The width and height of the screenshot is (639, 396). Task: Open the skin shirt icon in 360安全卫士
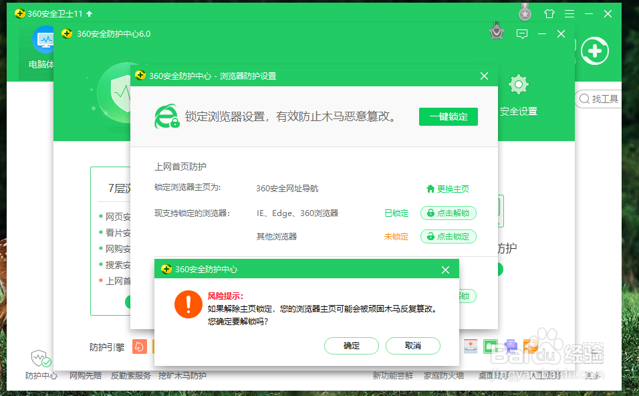click(549, 14)
